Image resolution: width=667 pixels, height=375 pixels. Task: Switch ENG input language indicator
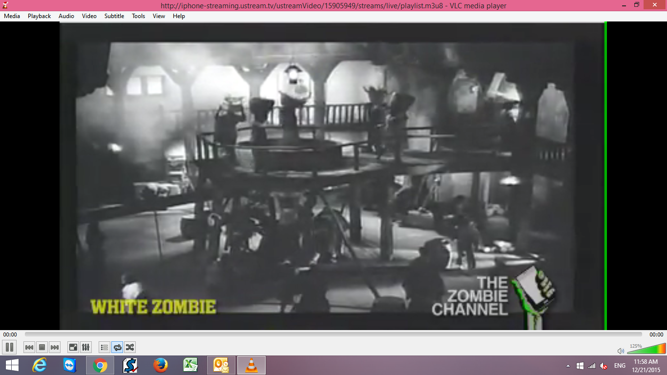[x=620, y=366]
